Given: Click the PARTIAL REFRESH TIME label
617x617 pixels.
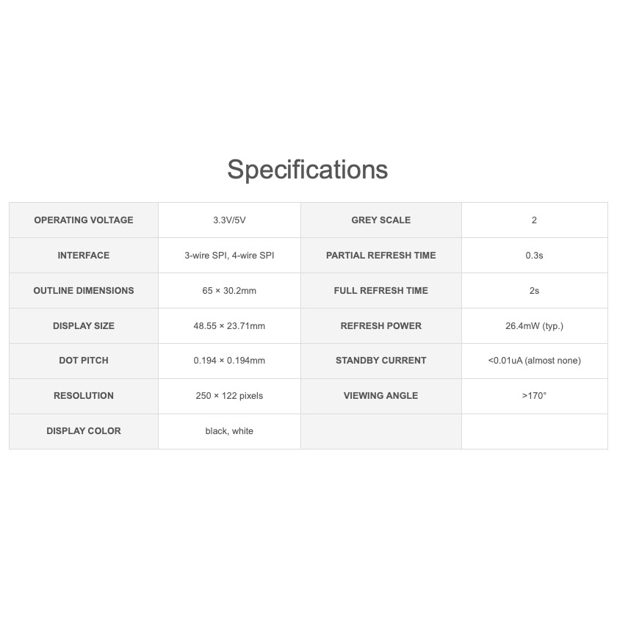Looking at the screenshot, I should (381, 256).
